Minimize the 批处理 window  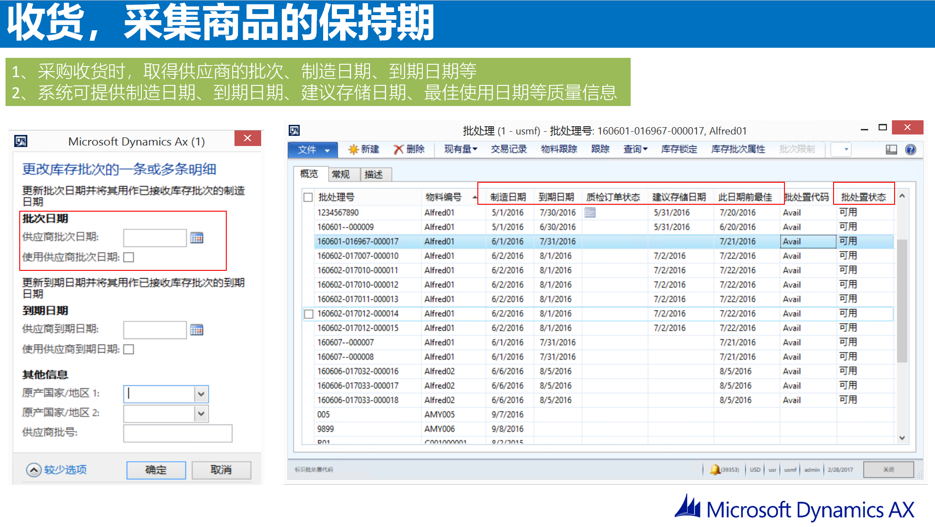pos(864,129)
